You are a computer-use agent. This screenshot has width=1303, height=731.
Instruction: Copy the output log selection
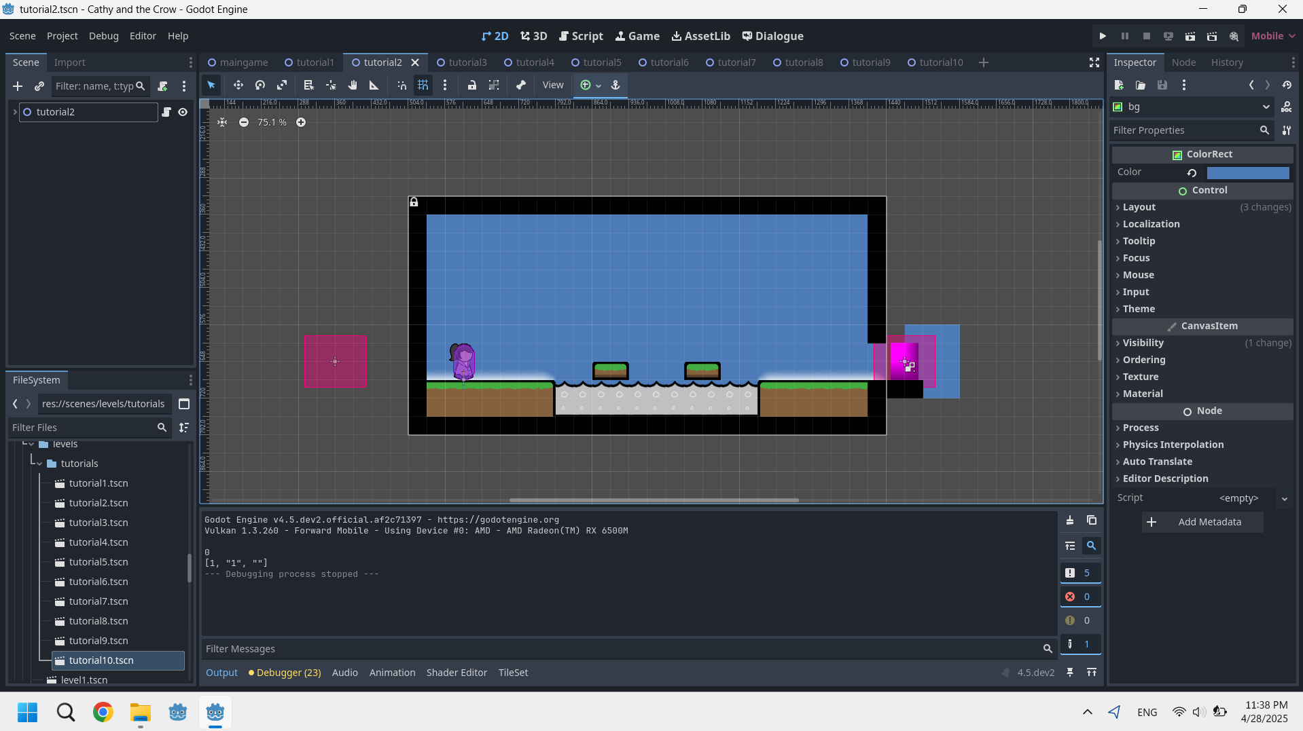[1092, 521]
